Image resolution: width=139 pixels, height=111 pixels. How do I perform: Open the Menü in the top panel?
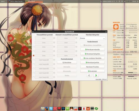click(3, 1)
